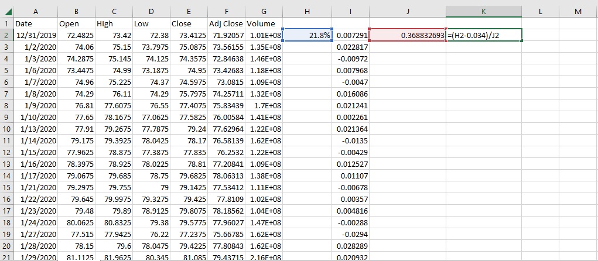Select the Adj Close header cell

[x=226, y=23]
